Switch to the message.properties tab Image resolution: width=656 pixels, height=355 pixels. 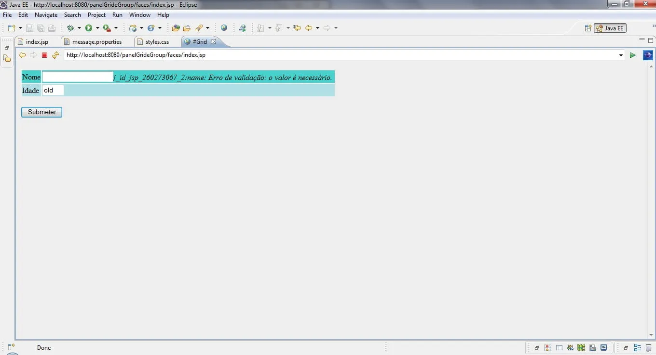click(x=96, y=42)
